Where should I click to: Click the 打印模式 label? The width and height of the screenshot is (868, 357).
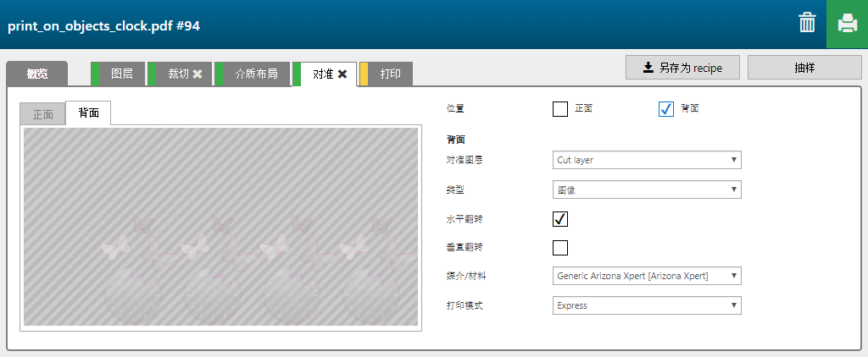(464, 305)
